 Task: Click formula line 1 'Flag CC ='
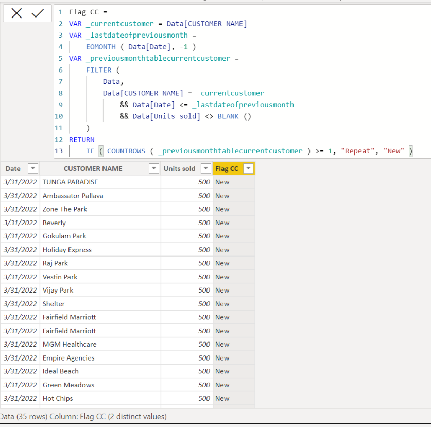88,12
